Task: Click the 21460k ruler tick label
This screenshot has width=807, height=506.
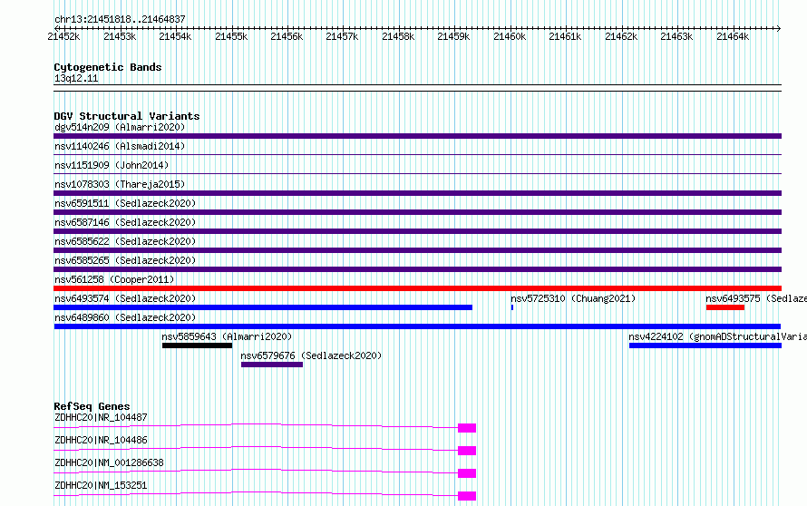Action: click(510, 36)
